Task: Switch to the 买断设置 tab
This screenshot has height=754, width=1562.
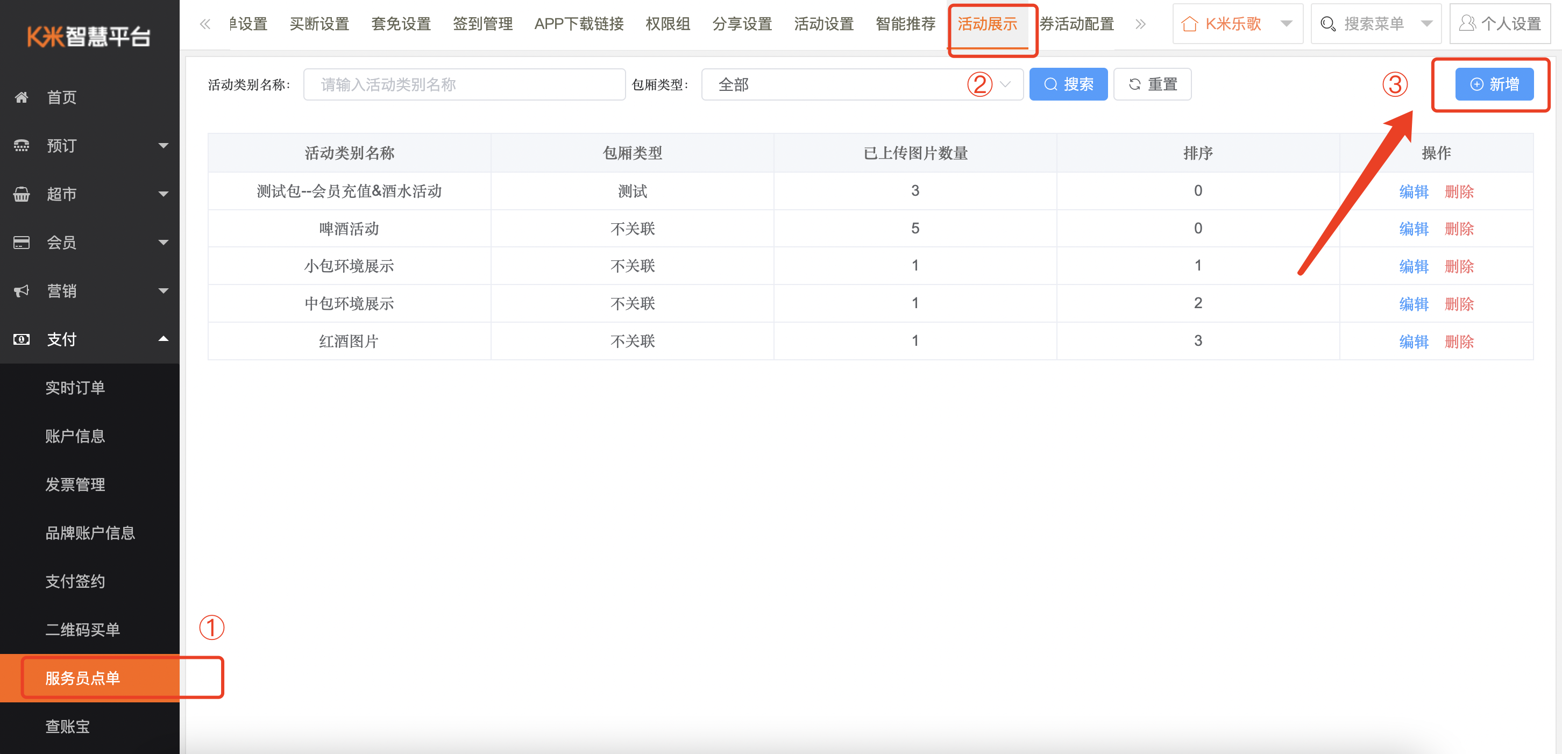Action: click(319, 24)
